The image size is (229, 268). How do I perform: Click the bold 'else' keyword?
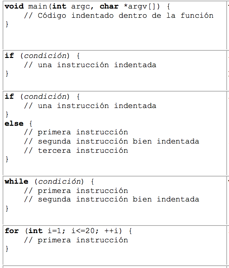pos(14,123)
